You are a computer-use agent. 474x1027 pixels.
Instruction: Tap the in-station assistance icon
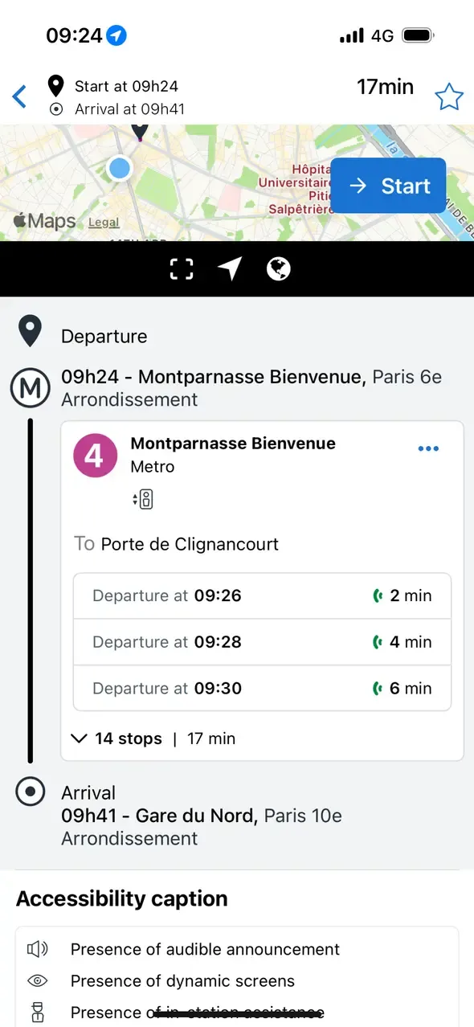36,1011
